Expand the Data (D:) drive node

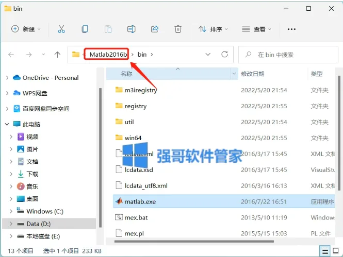pyautogui.click(x=11, y=224)
